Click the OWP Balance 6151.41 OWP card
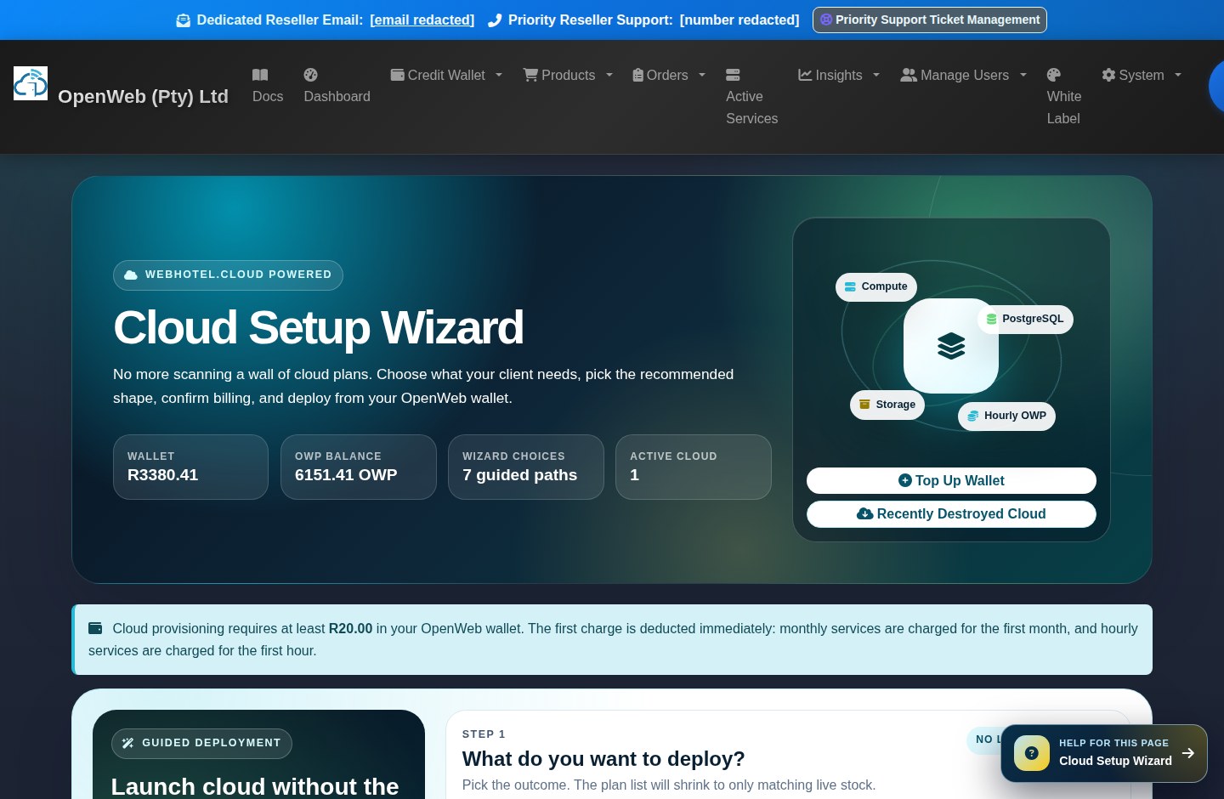1224x799 pixels. coord(359,467)
